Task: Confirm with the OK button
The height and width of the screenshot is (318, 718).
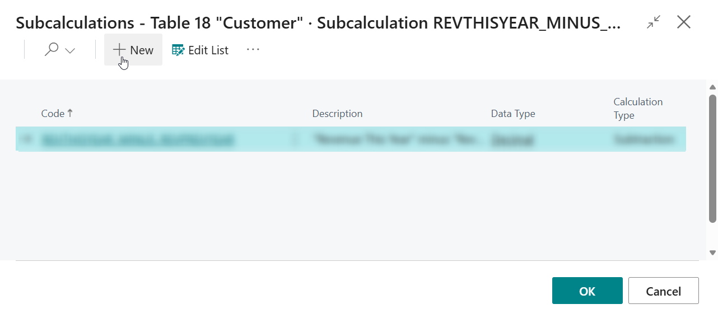Action: 587,291
